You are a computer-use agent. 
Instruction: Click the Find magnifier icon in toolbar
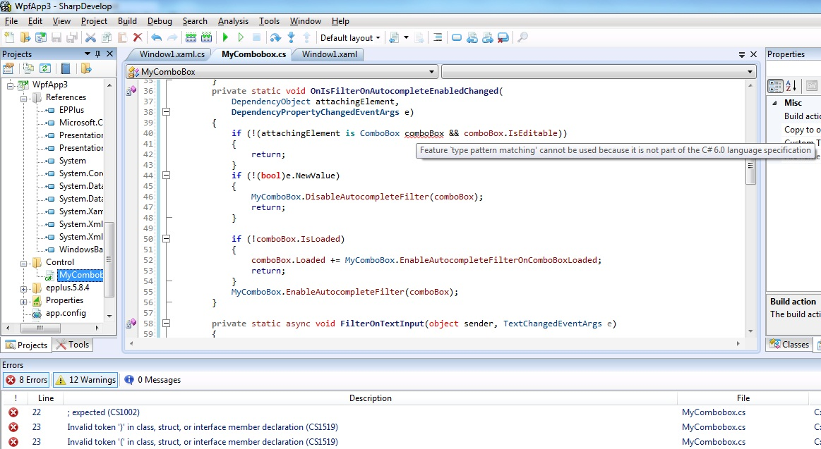click(x=522, y=37)
